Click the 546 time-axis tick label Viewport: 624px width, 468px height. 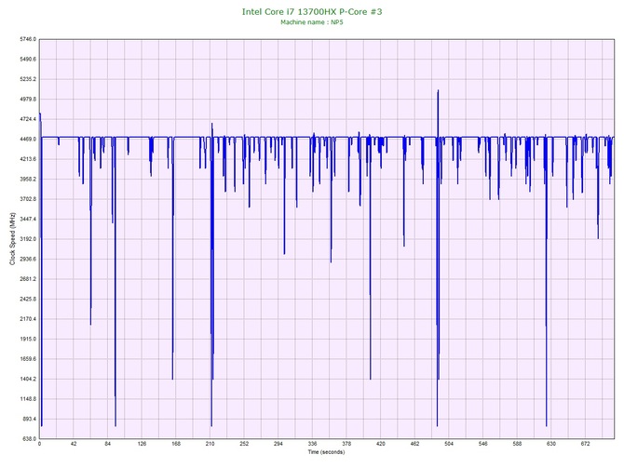pyautogui.click(x=483, y=444)
